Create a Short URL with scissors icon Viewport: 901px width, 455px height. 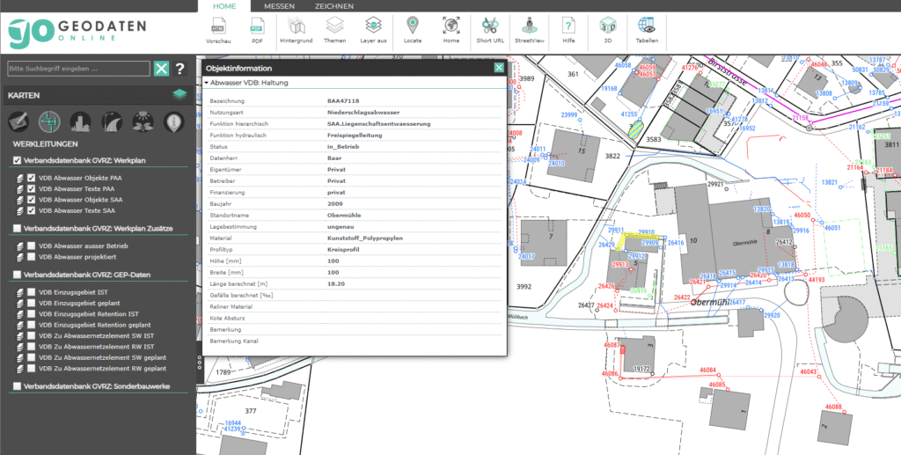pyautogui.click(x=491, y=27)
